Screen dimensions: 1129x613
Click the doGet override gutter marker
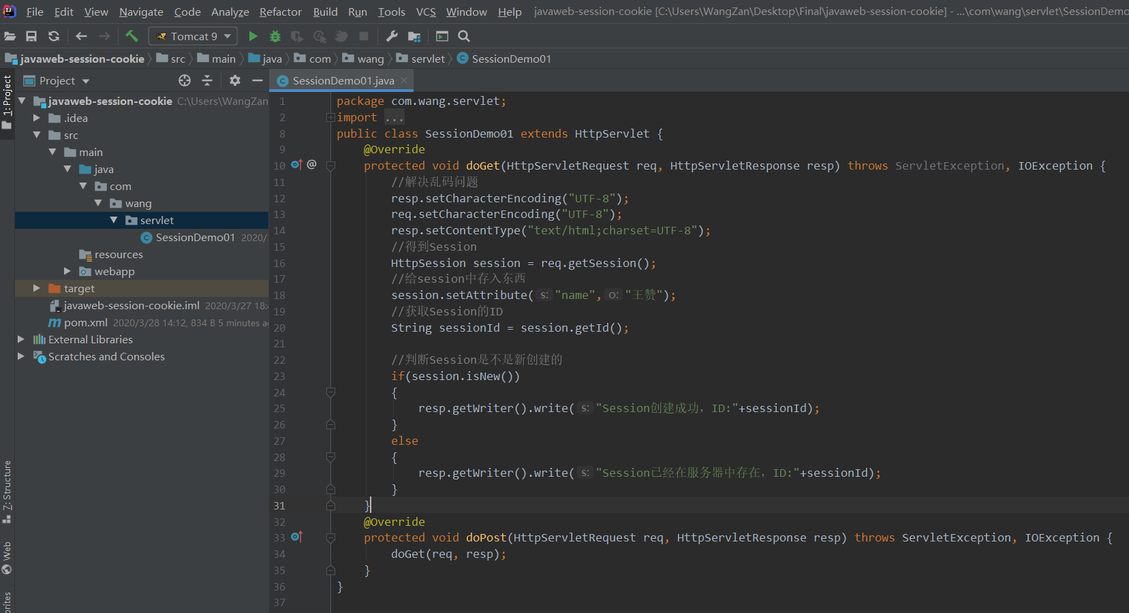[296, 165]
